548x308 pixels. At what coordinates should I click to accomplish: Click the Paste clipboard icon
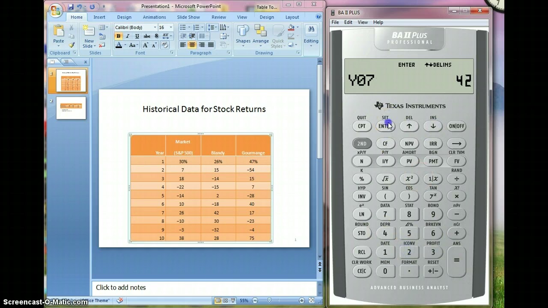[x=59, y=31]
